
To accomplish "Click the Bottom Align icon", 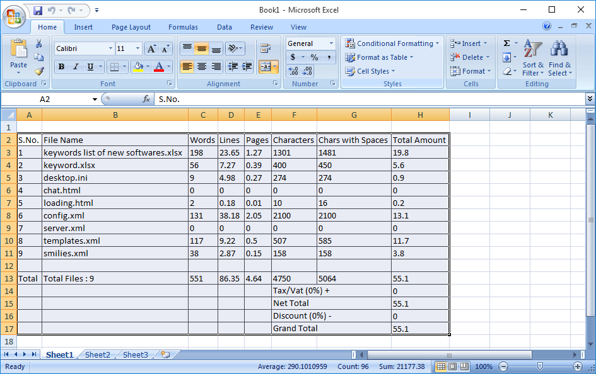I will click(216, 48).
